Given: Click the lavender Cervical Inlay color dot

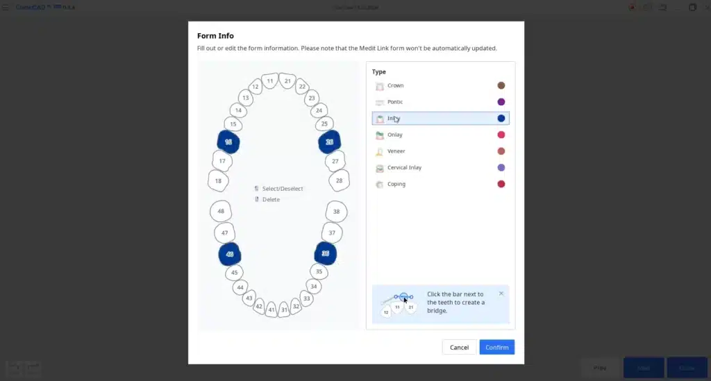Looking at the screenshot, I should [x=501, y=168].
